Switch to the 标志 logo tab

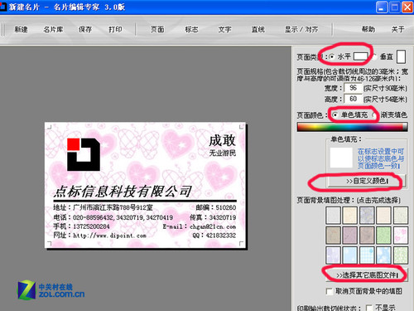[x=191, y=29]
